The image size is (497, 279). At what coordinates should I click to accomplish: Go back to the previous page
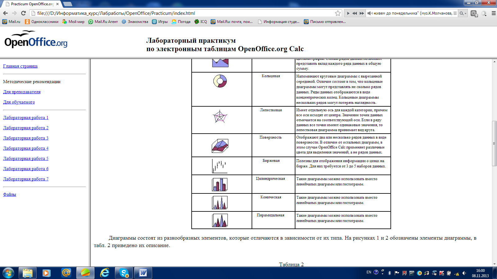(5, 13)
